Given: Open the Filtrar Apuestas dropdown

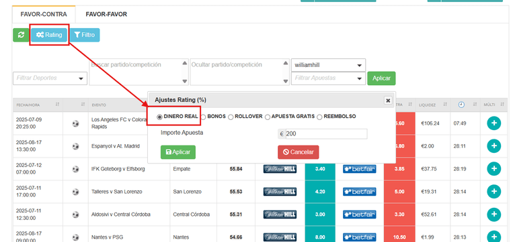Looking at the screenshot, I should (328, 78).
